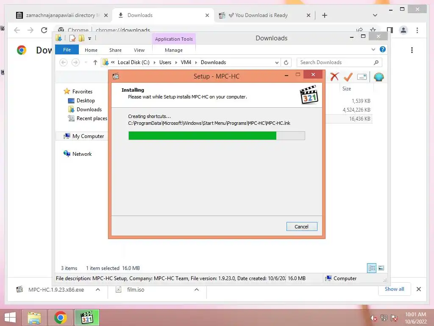The image size is (434, 326).
Task: Open the File menu in the Downloads explorer
Action: (x=67, y=50)
